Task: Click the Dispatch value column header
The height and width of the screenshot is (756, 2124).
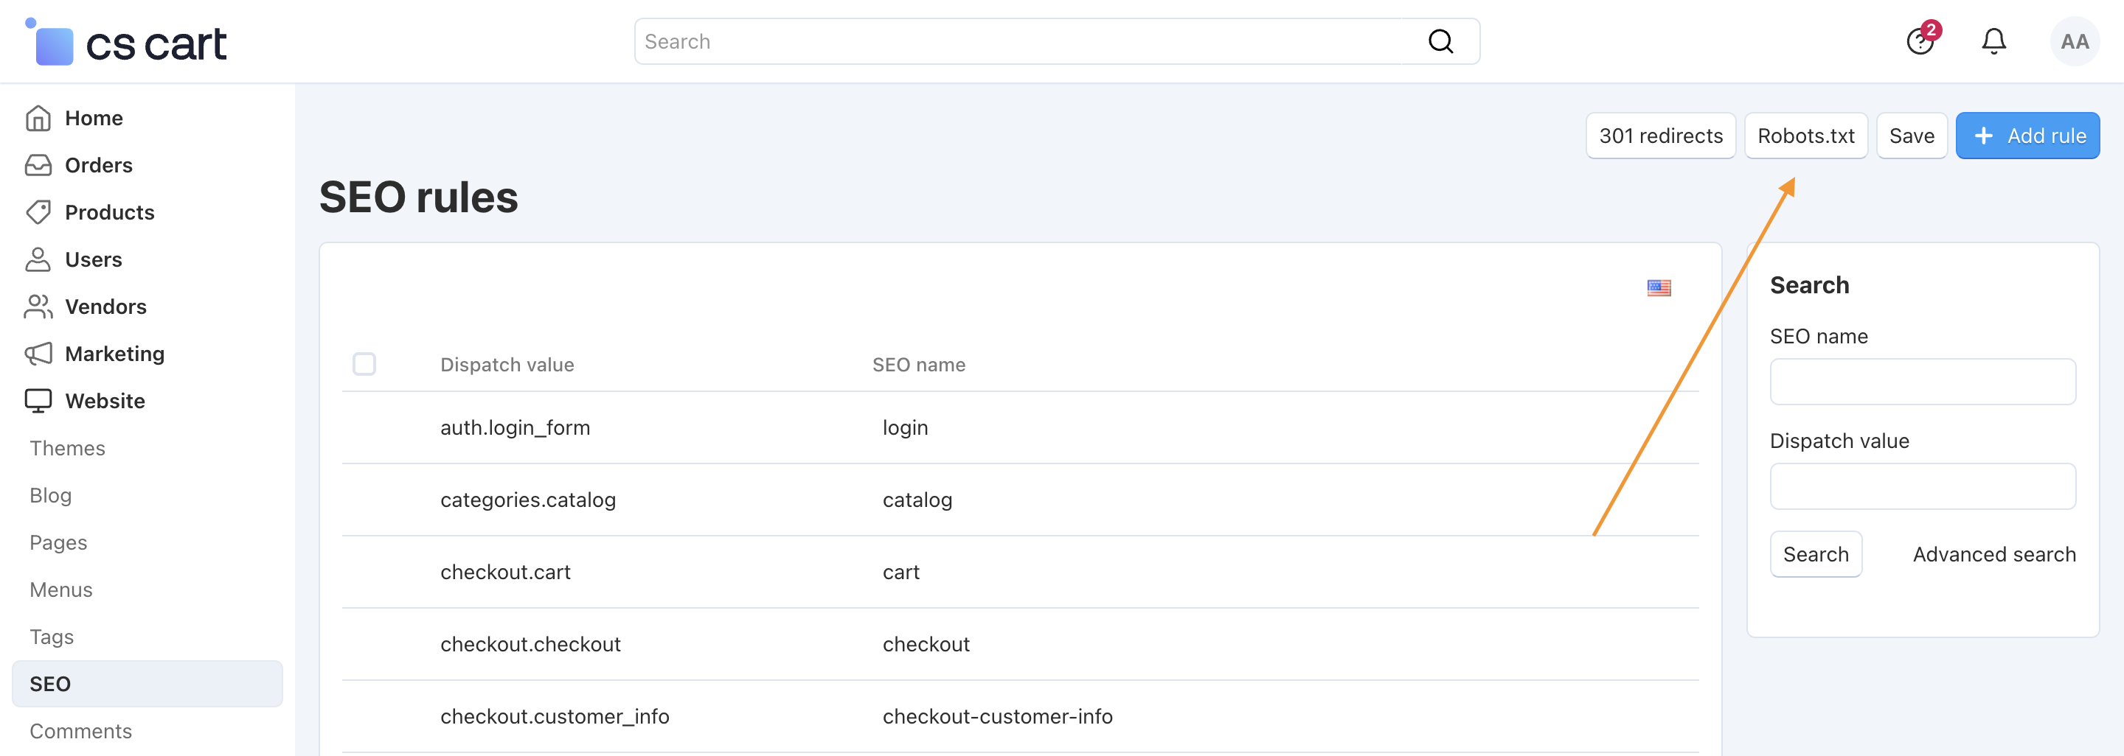Action: (x=507, y=364)
